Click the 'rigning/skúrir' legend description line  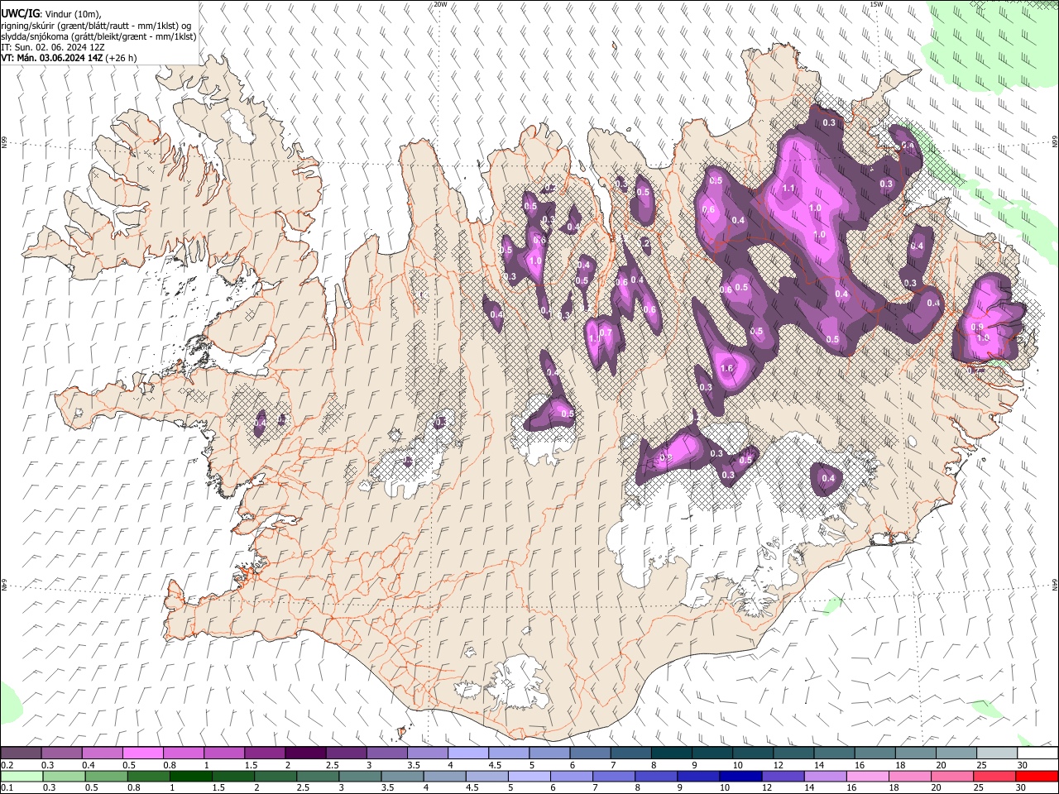(95, 26)
